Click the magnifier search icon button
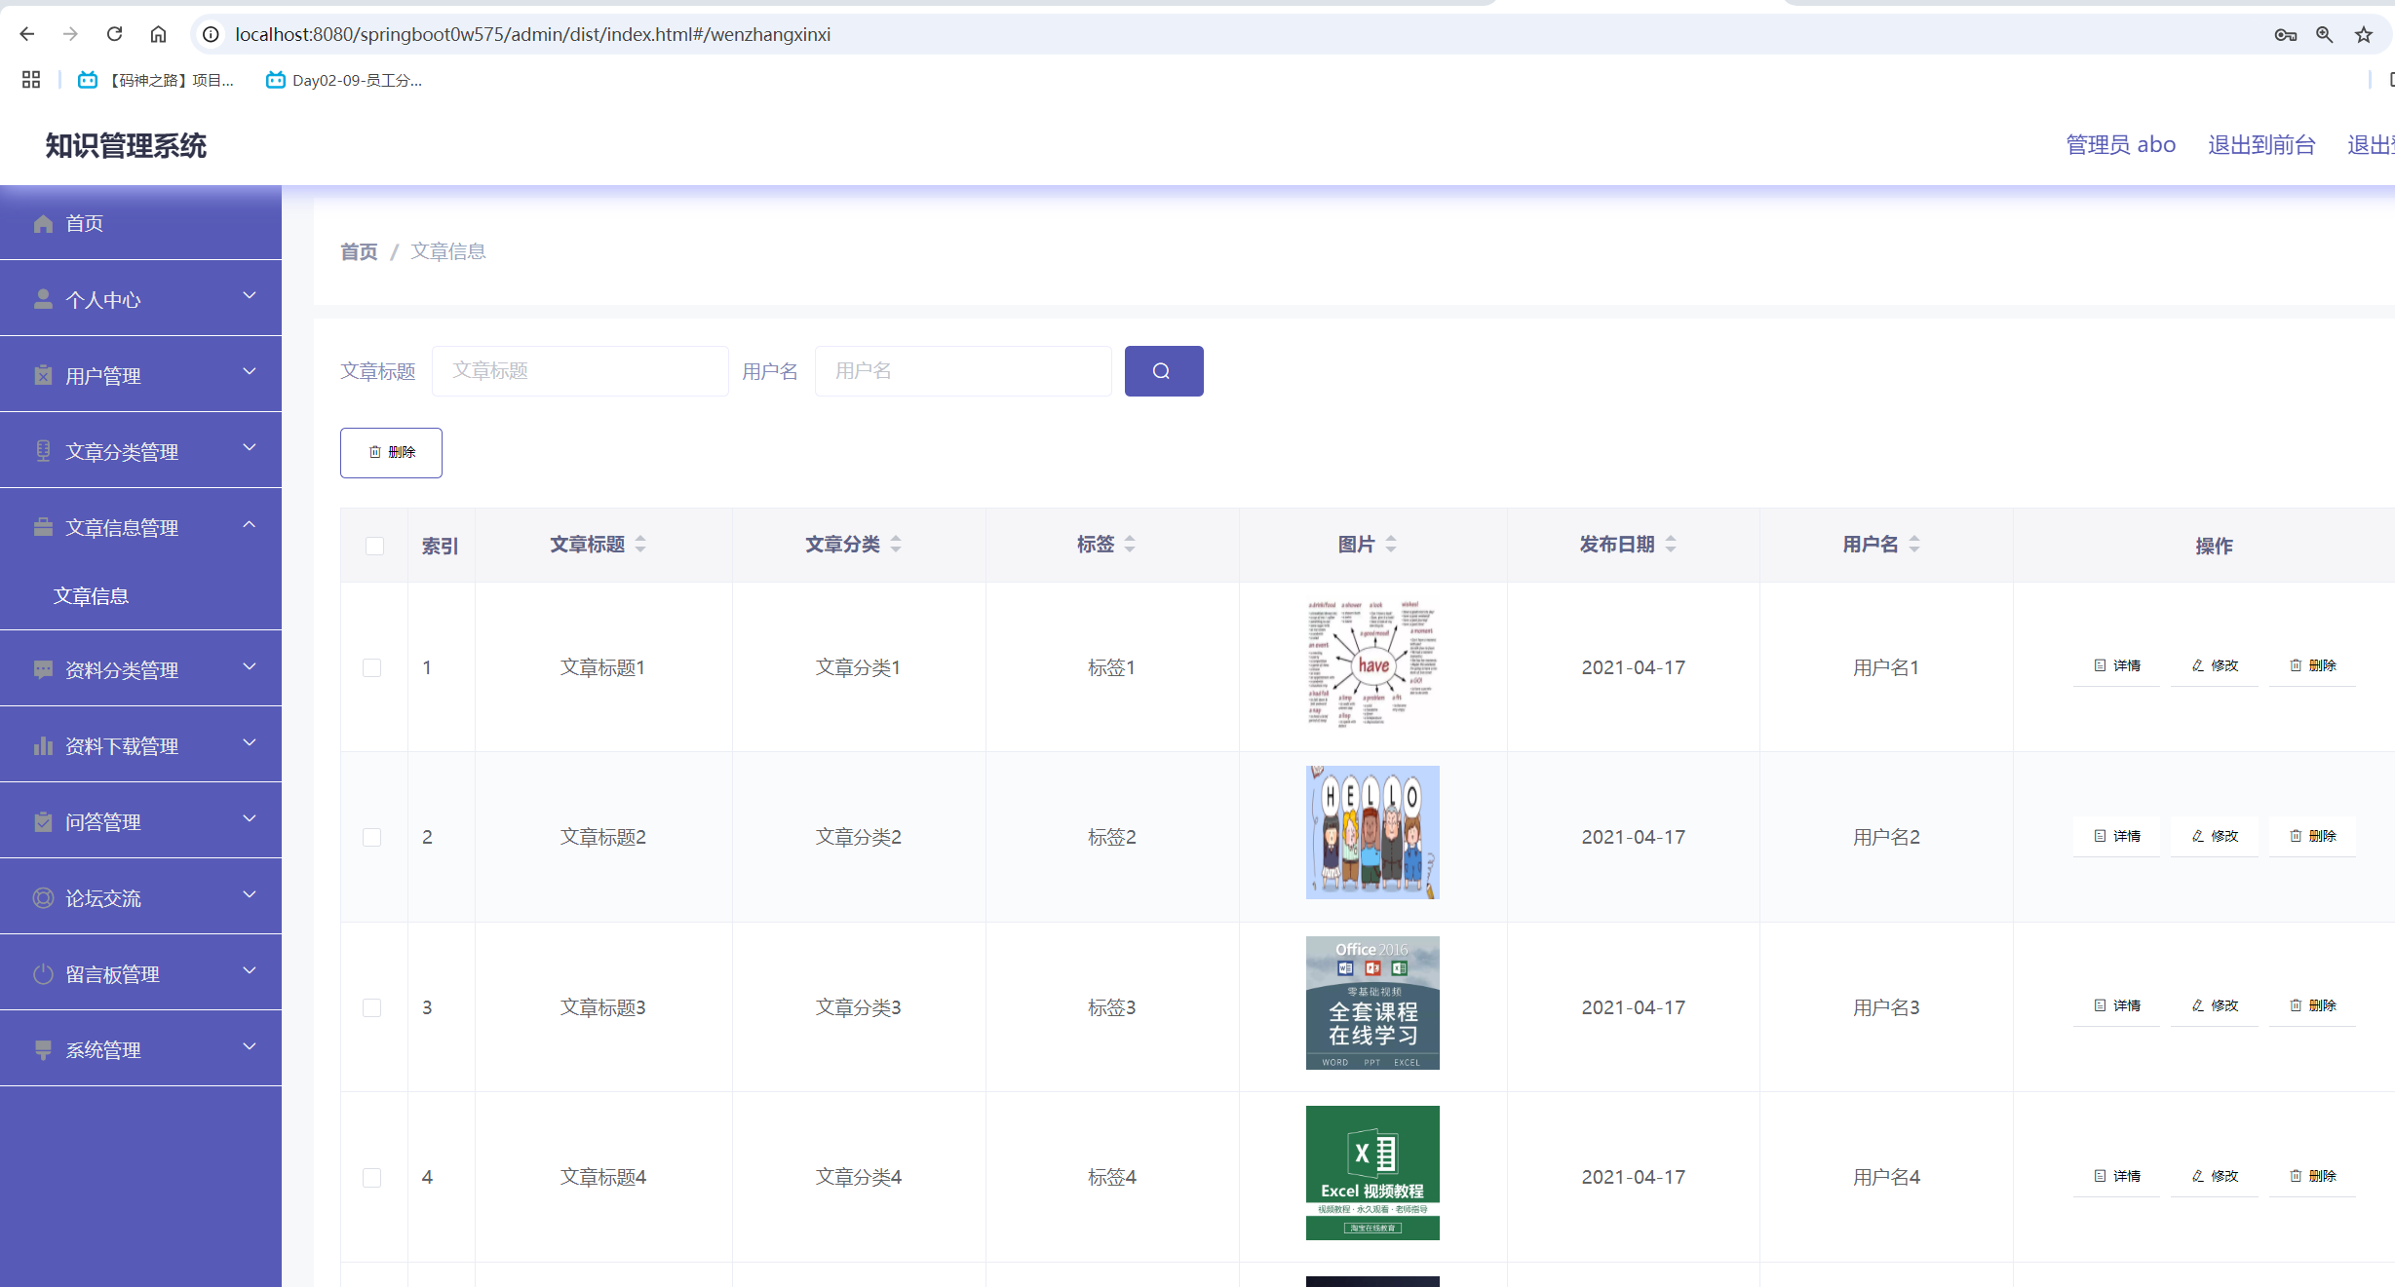Screen dimensions: 2395x1287 tap(1163, 371)
